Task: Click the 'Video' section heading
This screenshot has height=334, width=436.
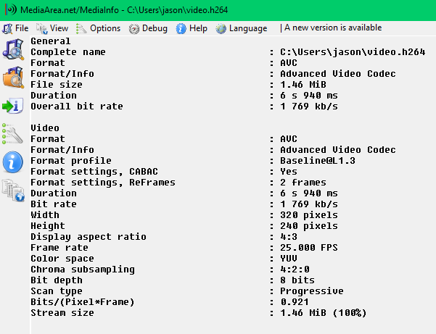Action: tap(45, 128)
